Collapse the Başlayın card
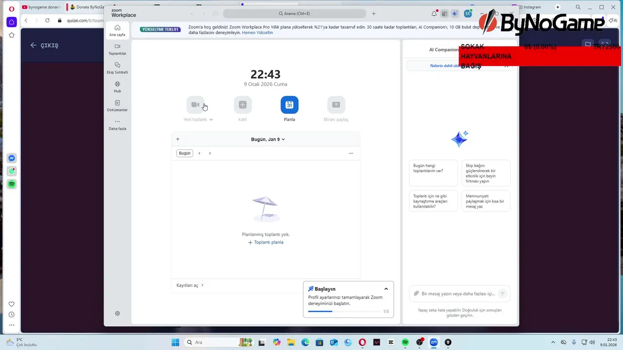This screenshot has height=350, width=623. coord(386,289)
